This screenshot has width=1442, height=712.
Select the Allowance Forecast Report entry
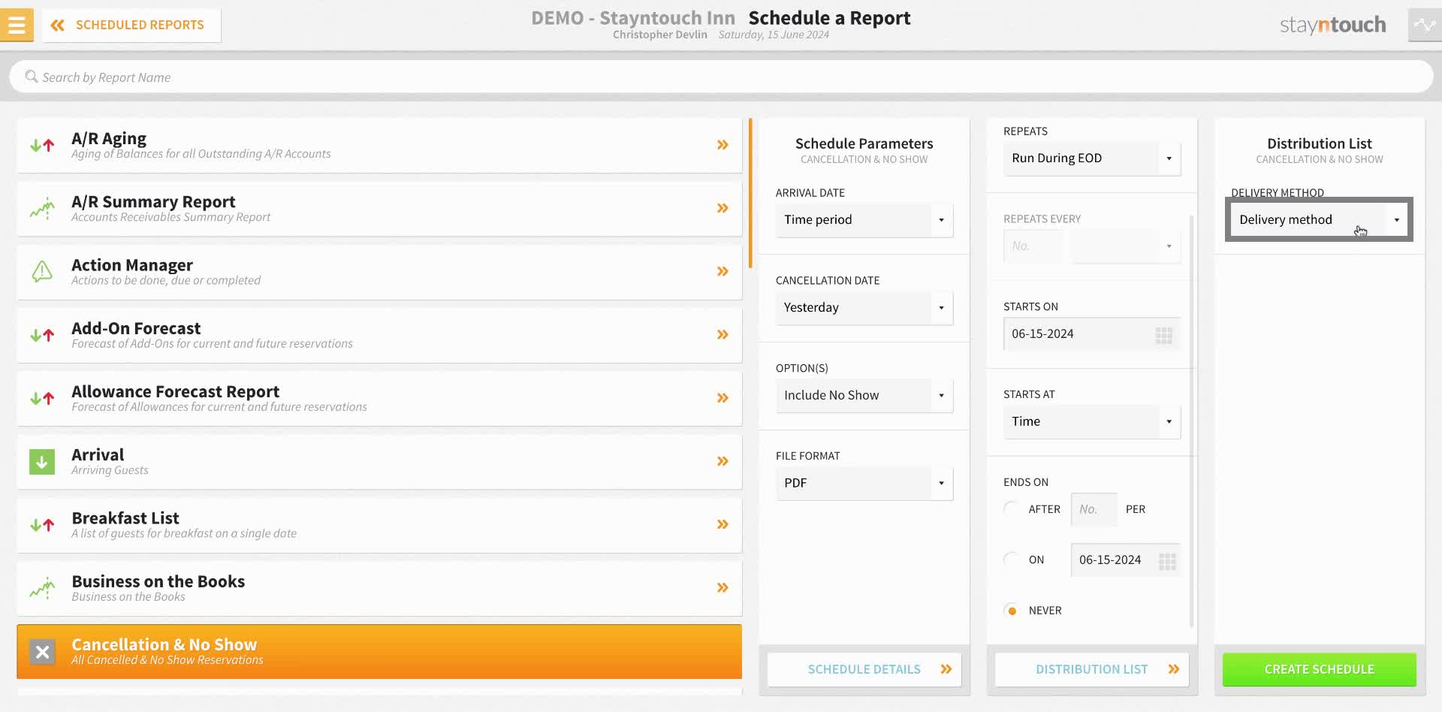(379, 398)
